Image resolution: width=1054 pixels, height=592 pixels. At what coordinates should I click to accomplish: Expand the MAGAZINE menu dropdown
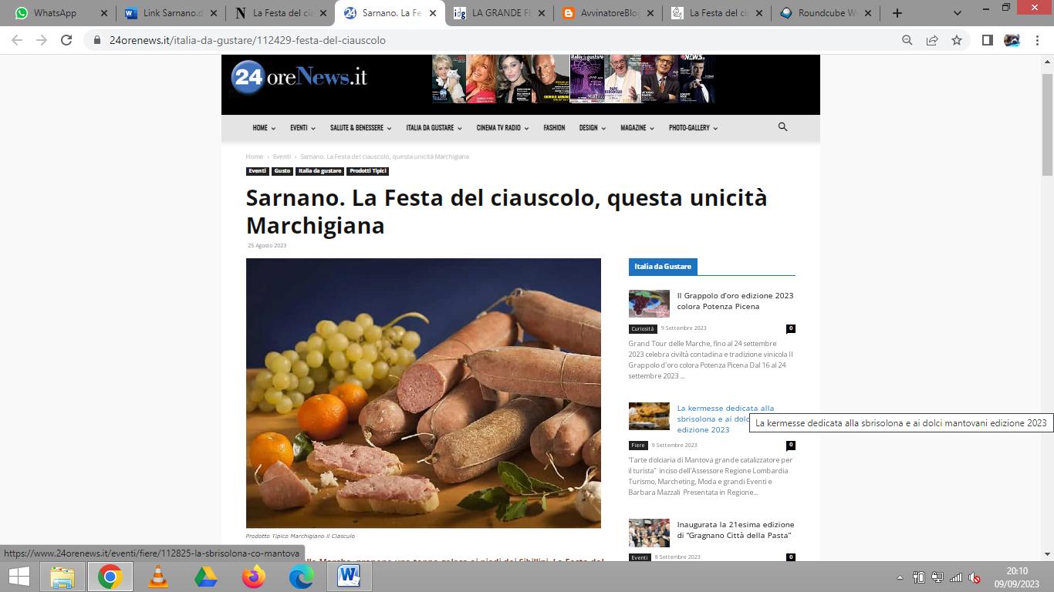pyautogui.click(x=637, y=128)
